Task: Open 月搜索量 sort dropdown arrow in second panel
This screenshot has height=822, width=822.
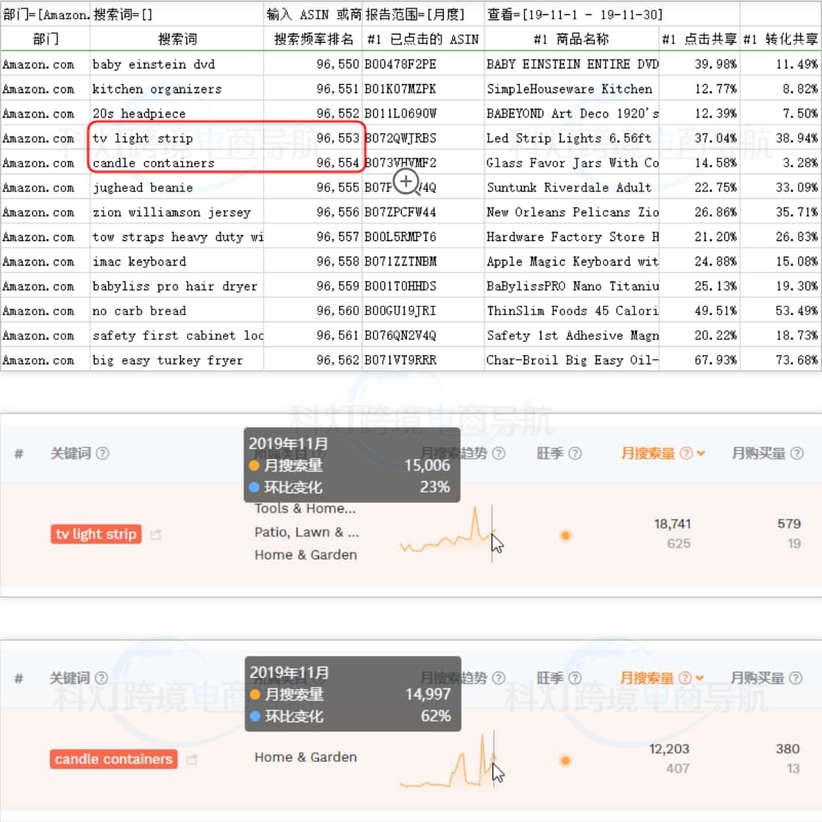Action: (700, 678)
